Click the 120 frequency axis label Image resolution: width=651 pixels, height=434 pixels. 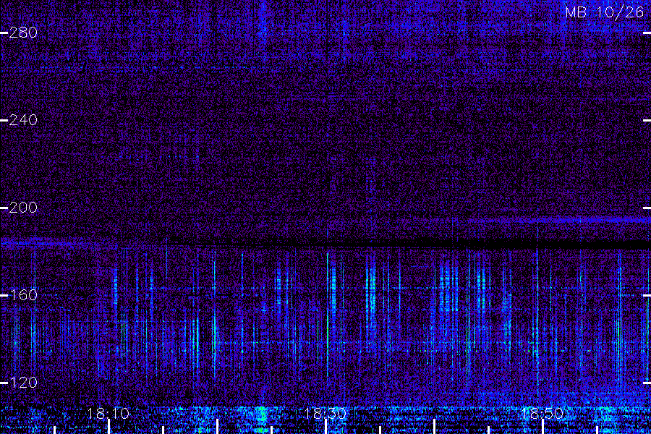[x=23, y=382]
